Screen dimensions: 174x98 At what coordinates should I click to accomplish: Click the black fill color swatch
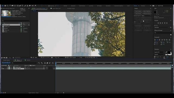tap(169, 53)
